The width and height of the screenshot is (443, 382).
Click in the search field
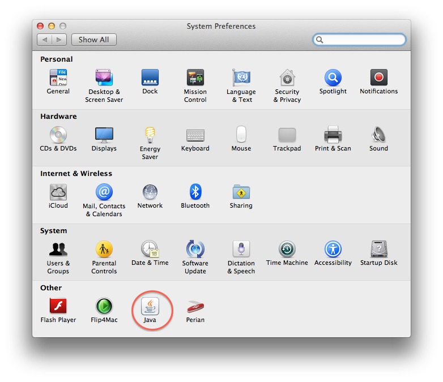click(359, 40)
